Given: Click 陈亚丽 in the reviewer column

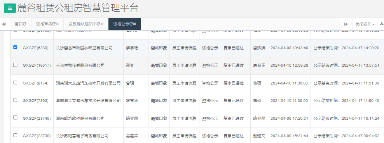Looking at the screenshot, I should [x=259, y=118].
